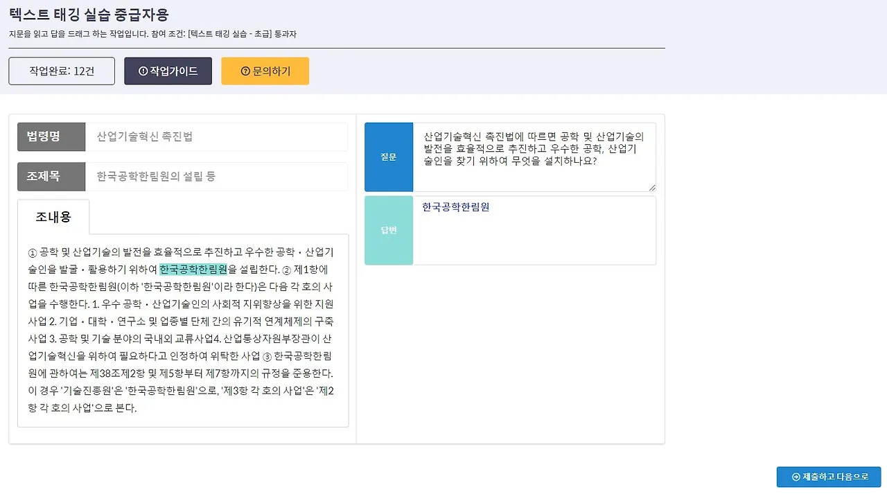
Task: Submit using the 제출하고 다음으로 button
Action: [x=829, y=477]
